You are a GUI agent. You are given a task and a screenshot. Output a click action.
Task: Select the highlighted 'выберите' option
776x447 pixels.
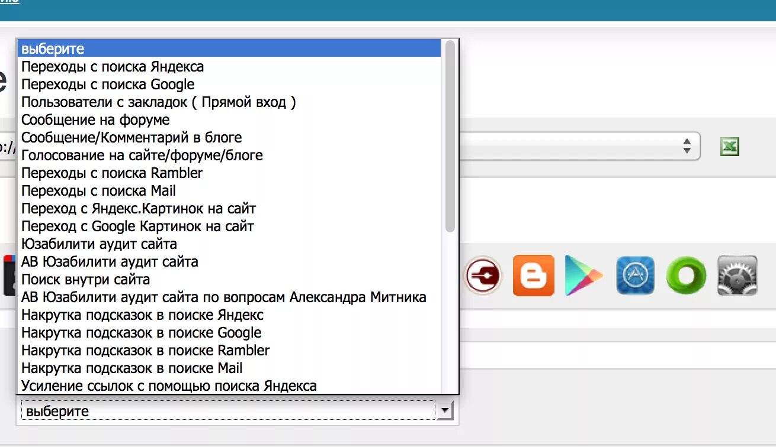(229, 48)
